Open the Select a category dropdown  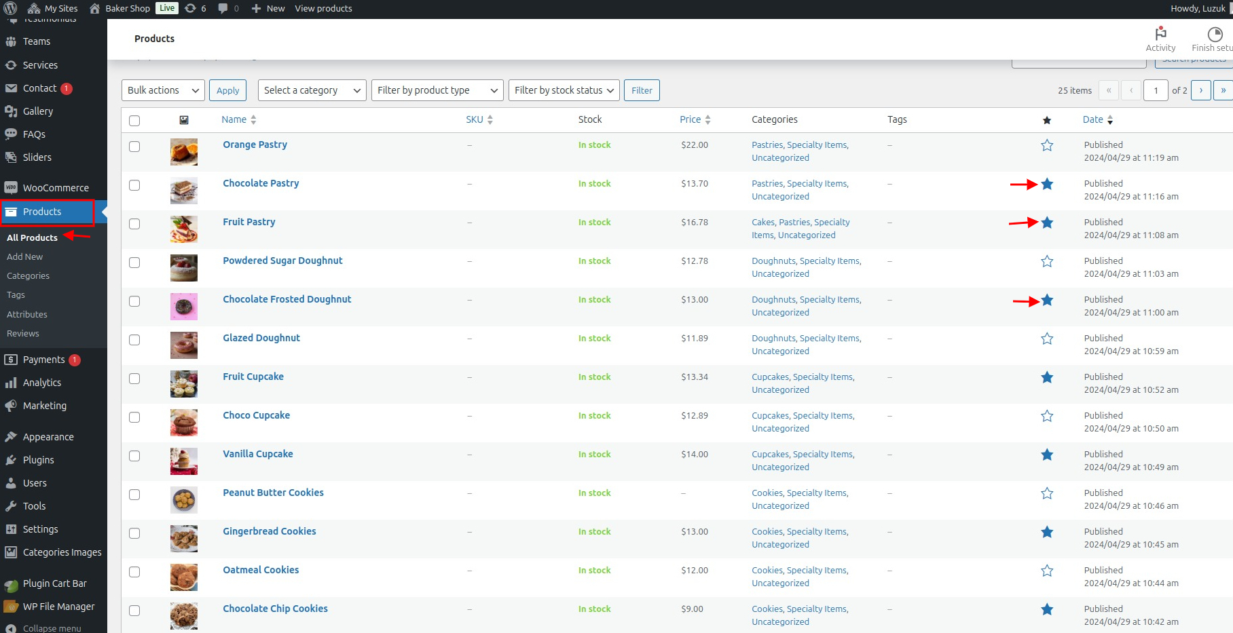coord(312,90)
